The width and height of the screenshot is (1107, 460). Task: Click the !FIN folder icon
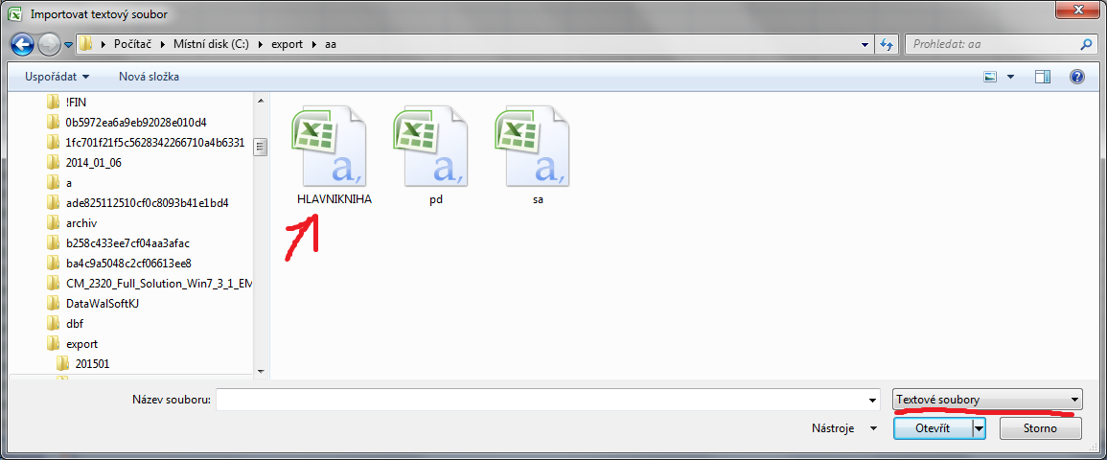click(x=53, y=102)
